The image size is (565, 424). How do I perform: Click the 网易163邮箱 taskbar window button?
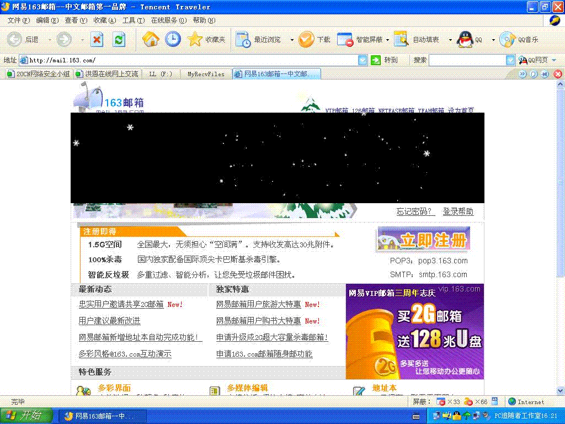pyautogui.click(x=102, y=416)
